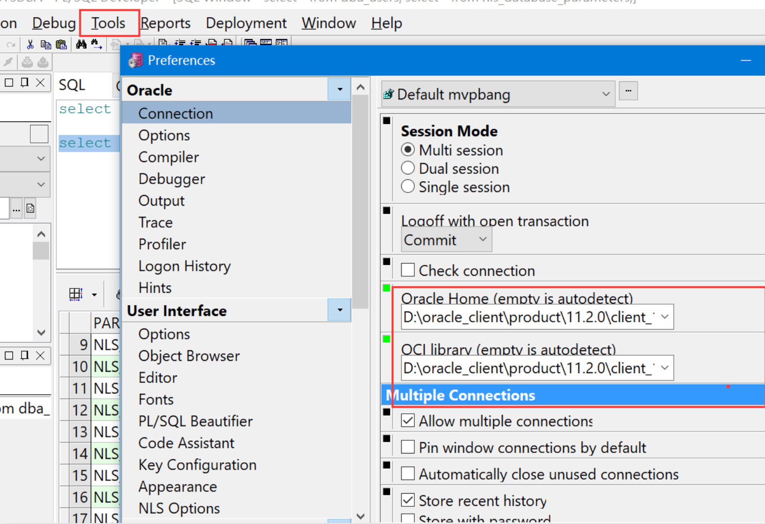Select Compiler preferences
The height and width of the screenshot is (524, 765).
click(x=168, y=157)
